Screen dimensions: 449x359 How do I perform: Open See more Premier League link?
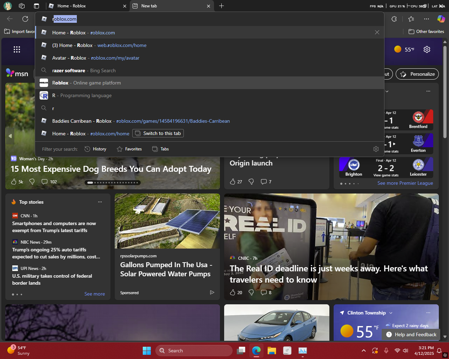405,183
